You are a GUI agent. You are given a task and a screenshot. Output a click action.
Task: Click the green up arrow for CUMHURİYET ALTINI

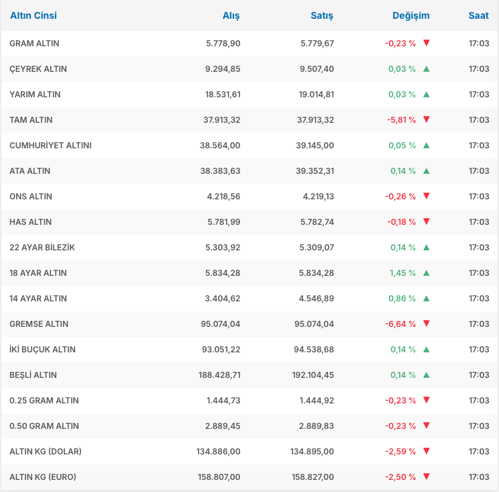[x=426, y=145]
